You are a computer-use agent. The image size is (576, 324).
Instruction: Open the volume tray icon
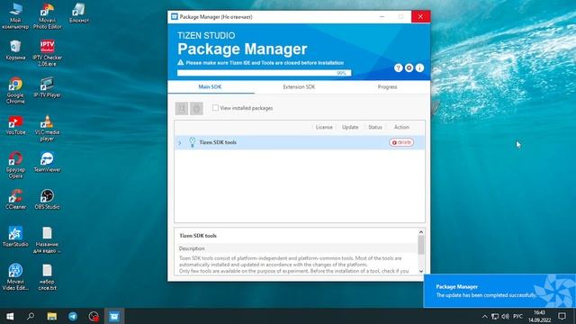(x=506, y=316)
